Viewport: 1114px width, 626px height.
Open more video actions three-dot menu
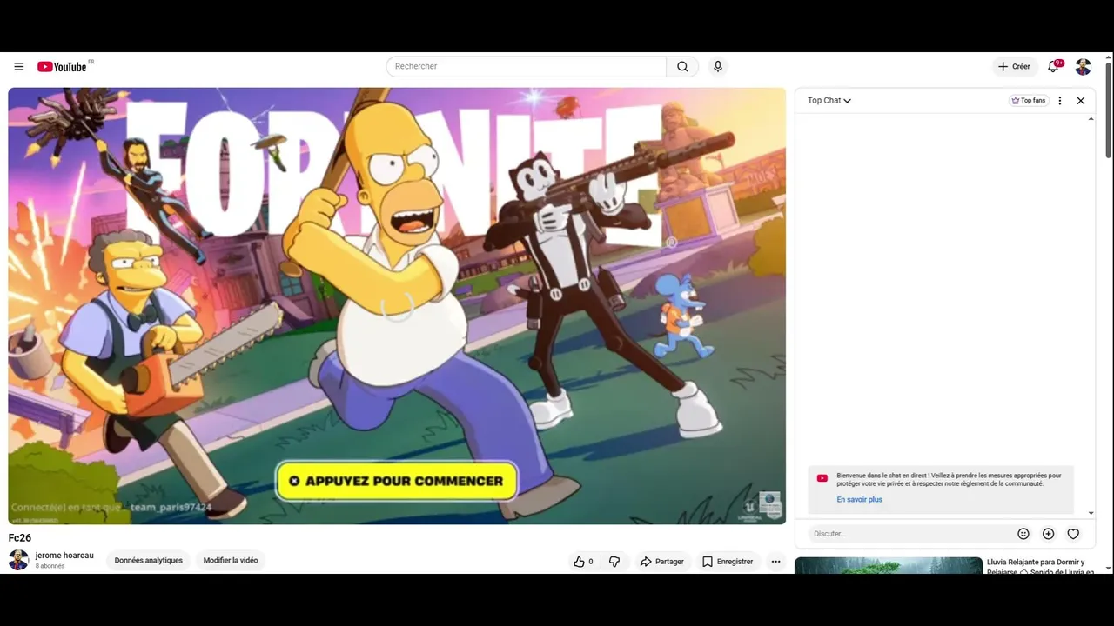click(775, 562)
